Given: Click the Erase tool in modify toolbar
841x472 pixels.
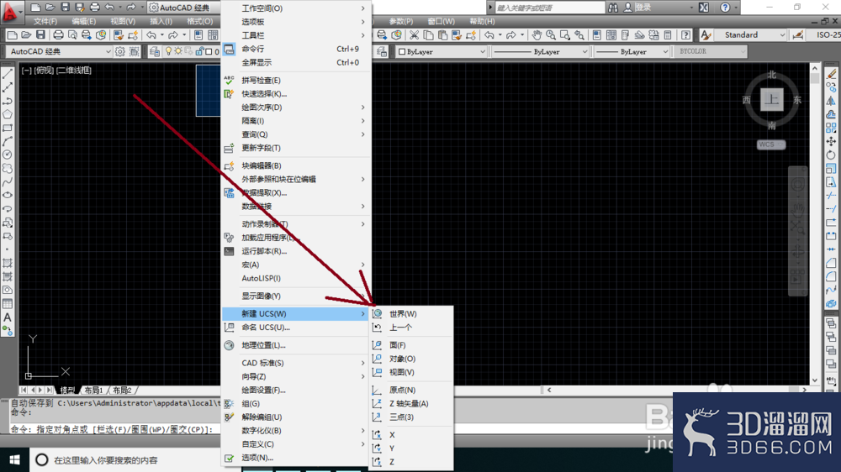Looking at the screenshot, I should point(832,74).
